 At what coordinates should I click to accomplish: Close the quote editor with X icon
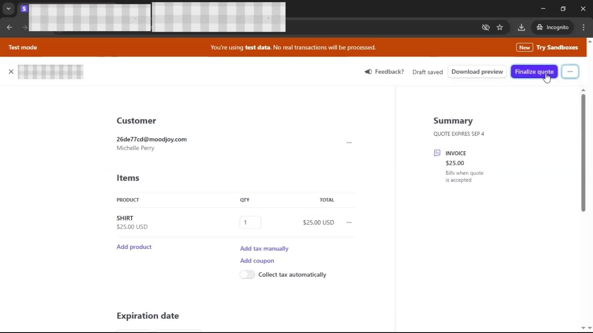tap(11, 72)
